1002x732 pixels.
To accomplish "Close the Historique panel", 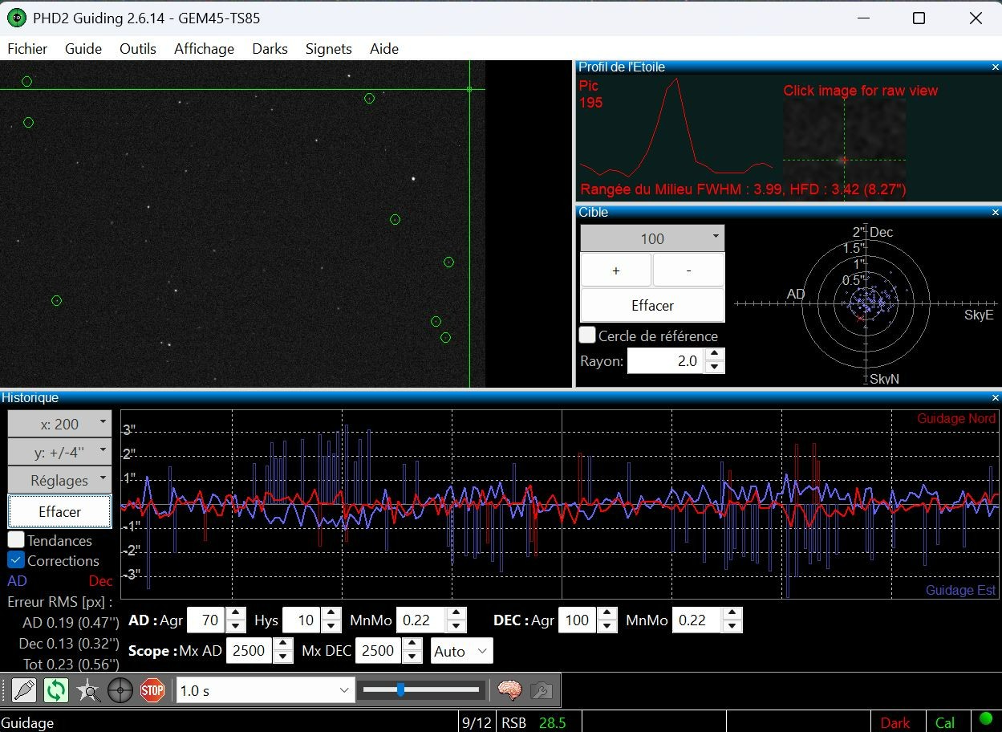I will tap(996, 397).
